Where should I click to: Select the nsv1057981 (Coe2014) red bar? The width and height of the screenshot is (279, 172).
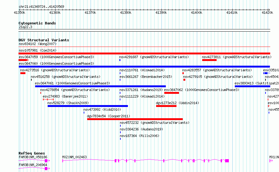point(144,53)
